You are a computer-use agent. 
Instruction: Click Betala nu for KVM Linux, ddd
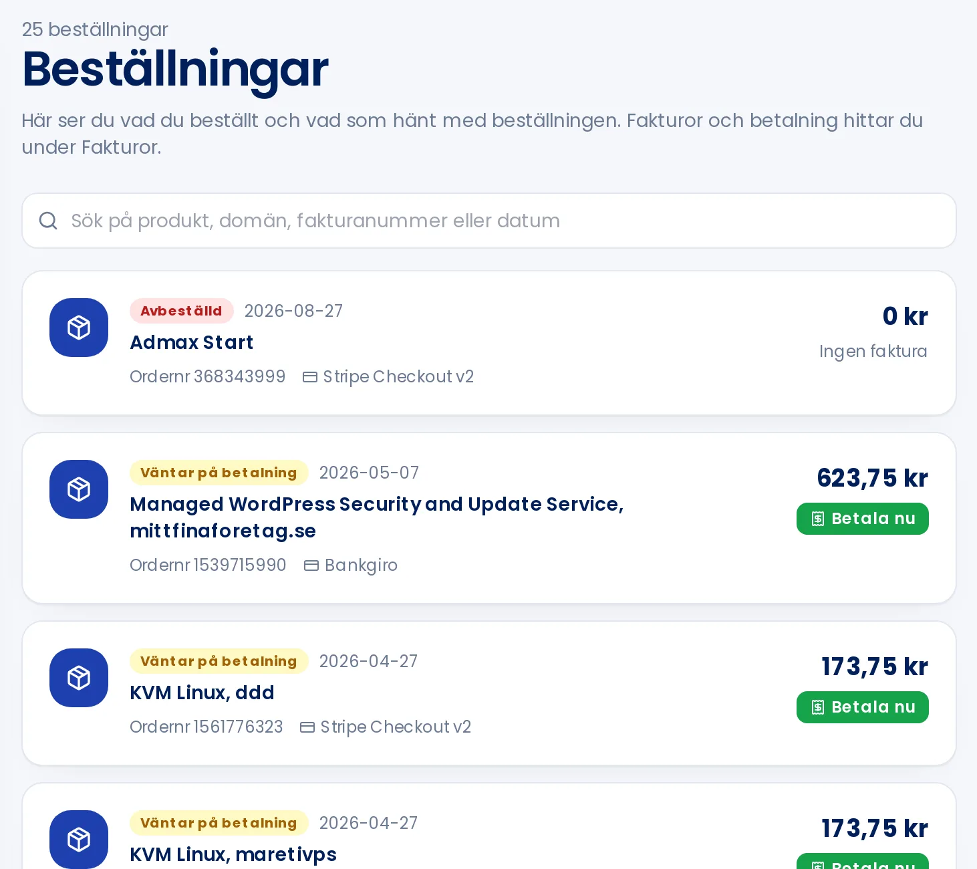click(863, 707)
